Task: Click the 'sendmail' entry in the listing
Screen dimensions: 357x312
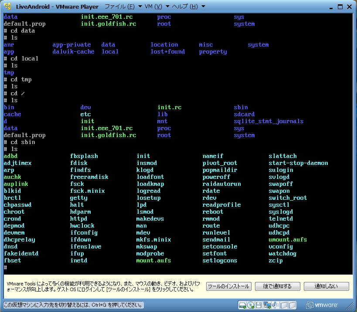Action: point(216,239)
